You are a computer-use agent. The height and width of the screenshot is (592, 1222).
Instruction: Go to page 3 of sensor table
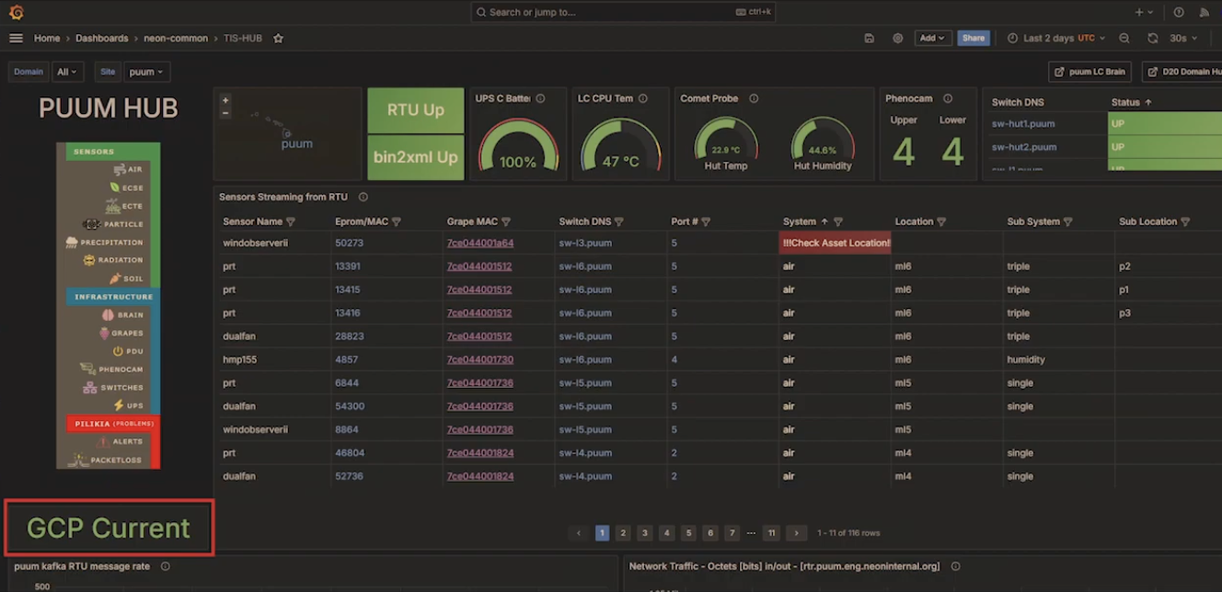(x=645, y=533)
